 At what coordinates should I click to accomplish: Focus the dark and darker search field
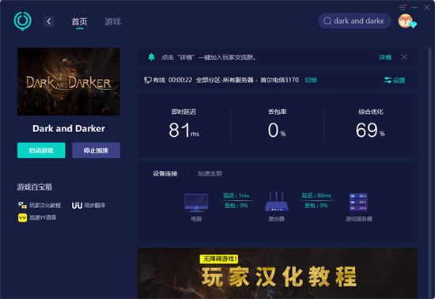click(355, 21)
